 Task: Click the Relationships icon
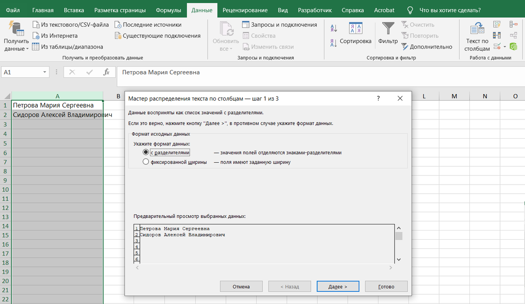pyautogui.click(x=514, y=35)
